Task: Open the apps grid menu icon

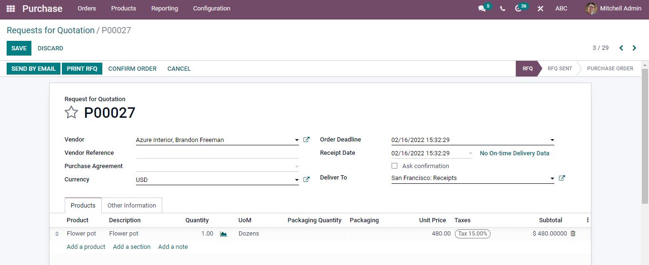Action: (x=10, y=9)
